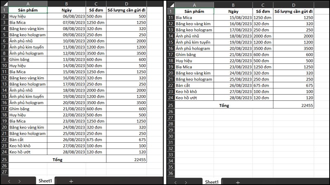This screenshot has height=185, width=330.
Task: Select column D header in right spreadsheet
Action: tap(293, 5)
